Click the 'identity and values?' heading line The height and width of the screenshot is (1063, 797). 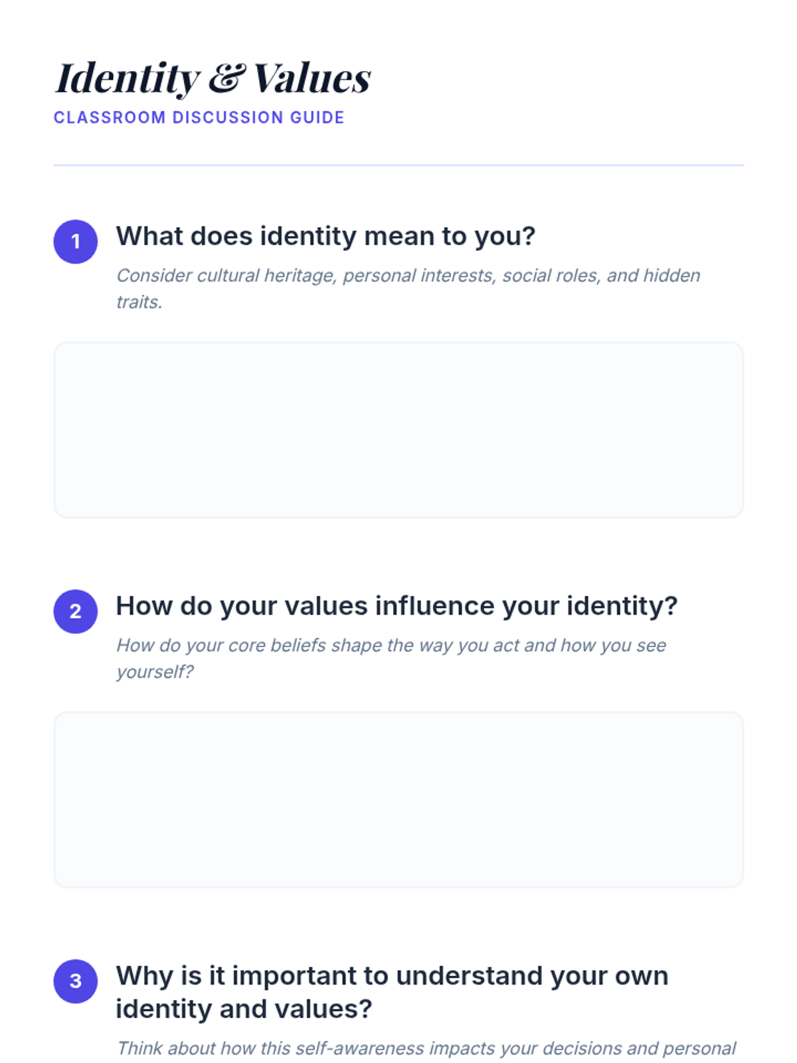pyautogui.click(x=244, y=1009)
